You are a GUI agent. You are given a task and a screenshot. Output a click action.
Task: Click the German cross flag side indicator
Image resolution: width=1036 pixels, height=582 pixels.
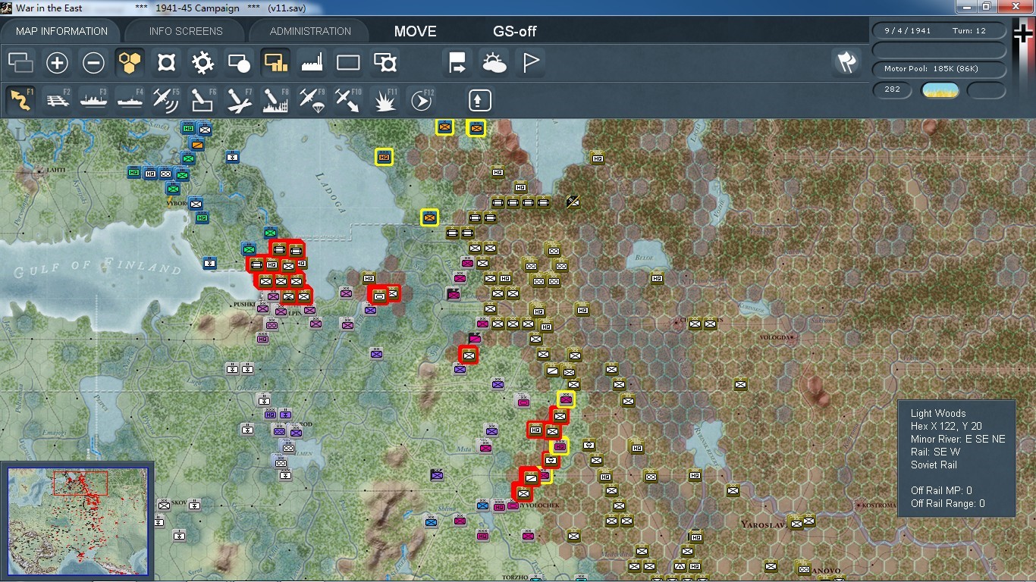(1023, 33)
